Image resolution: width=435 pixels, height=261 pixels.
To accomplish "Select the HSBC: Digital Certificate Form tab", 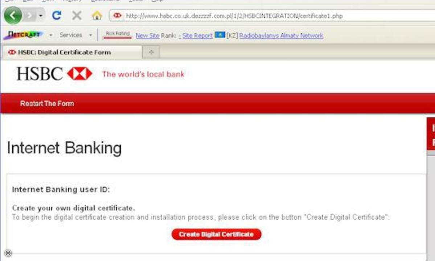I will click(x=73, y=52).
